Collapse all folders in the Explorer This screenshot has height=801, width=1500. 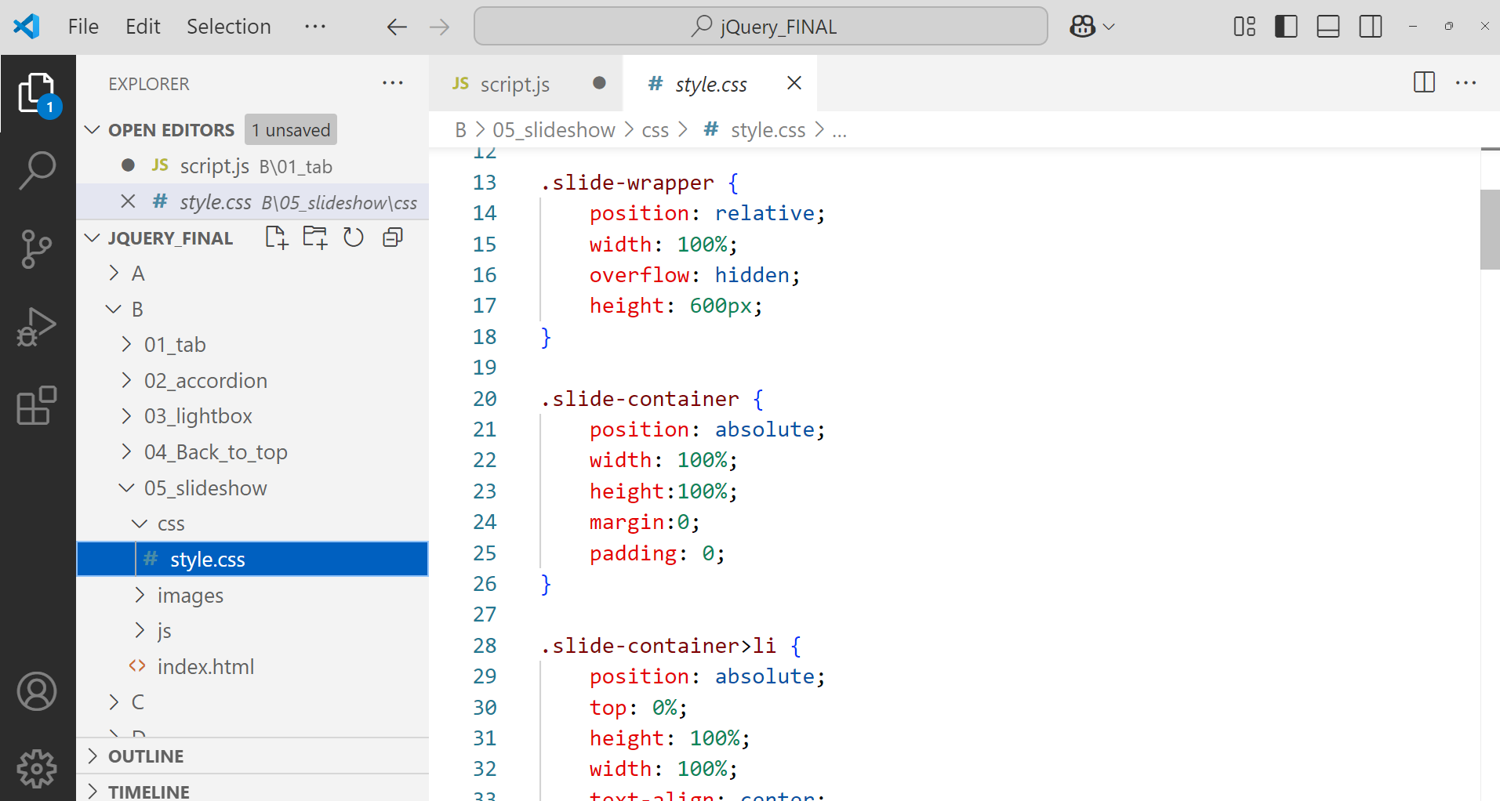(392, 237)
